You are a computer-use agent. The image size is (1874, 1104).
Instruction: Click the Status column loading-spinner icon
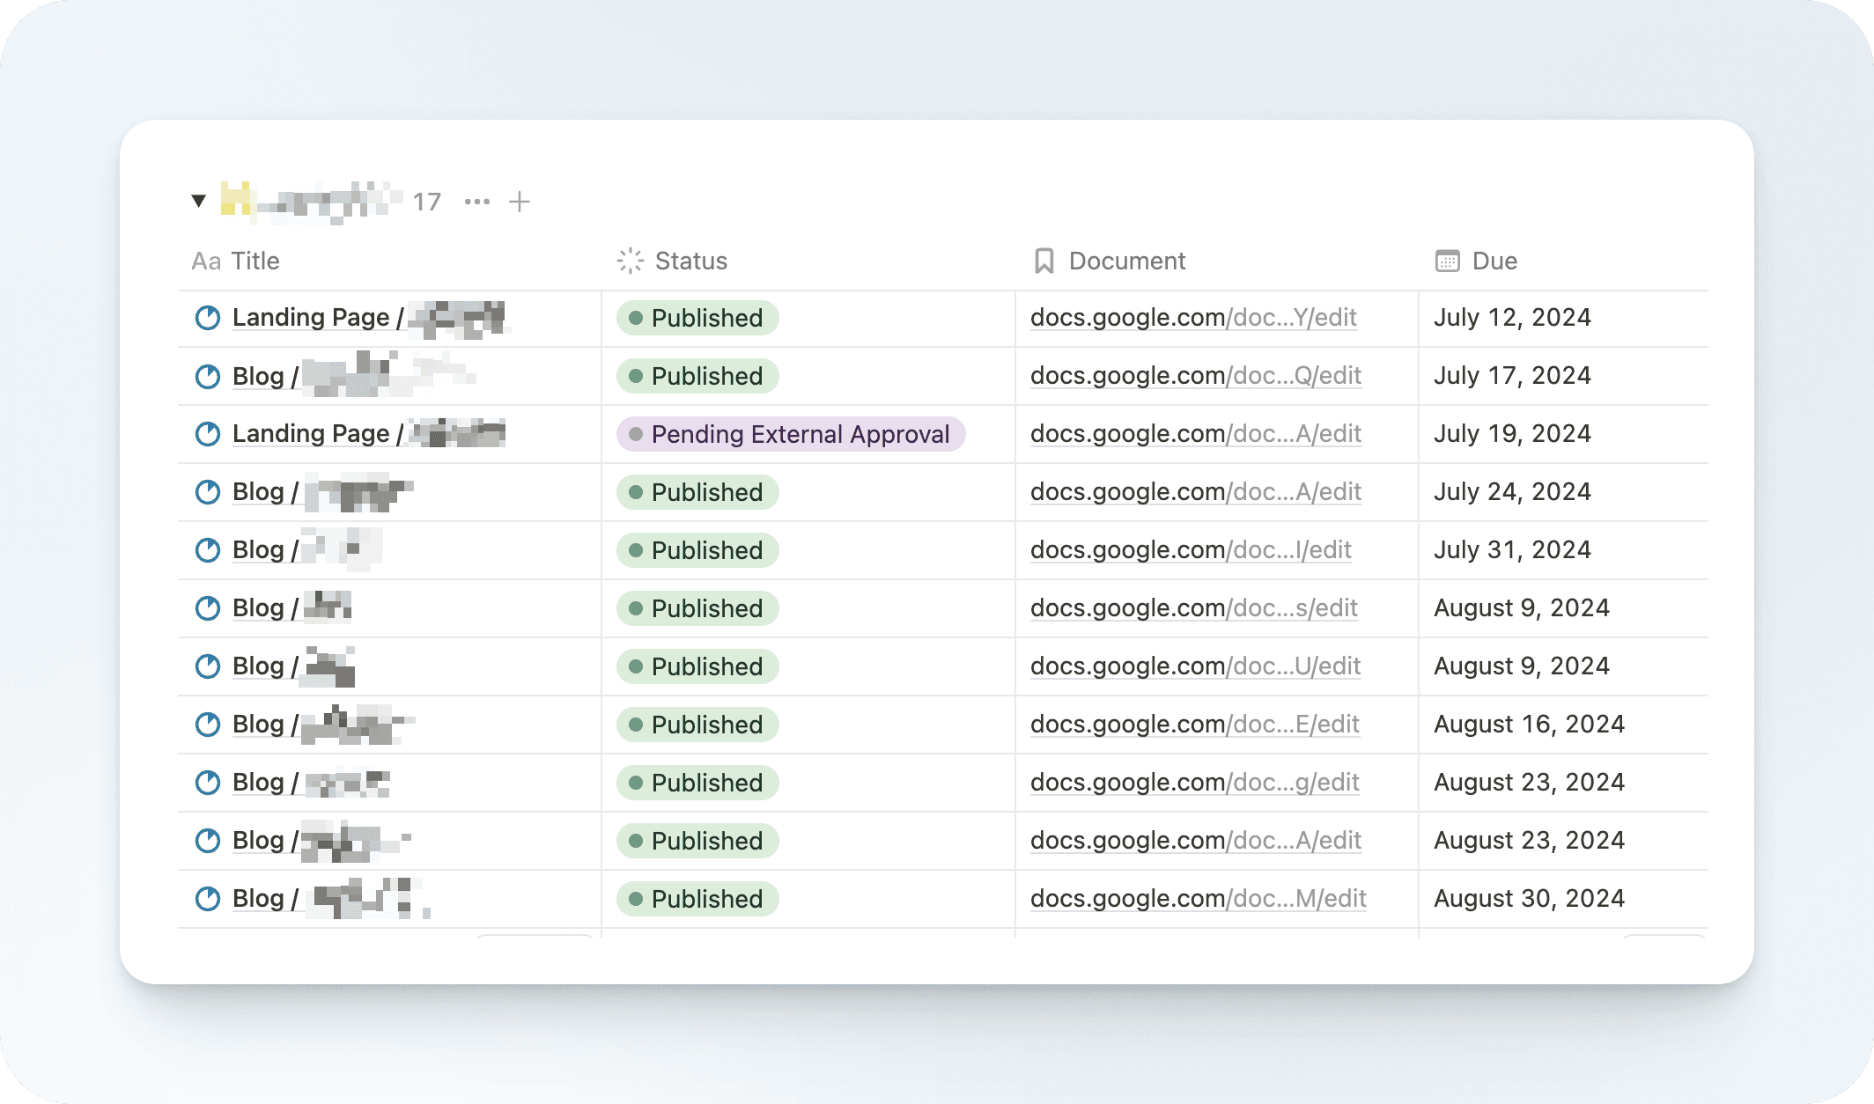[x=631, y=261]
